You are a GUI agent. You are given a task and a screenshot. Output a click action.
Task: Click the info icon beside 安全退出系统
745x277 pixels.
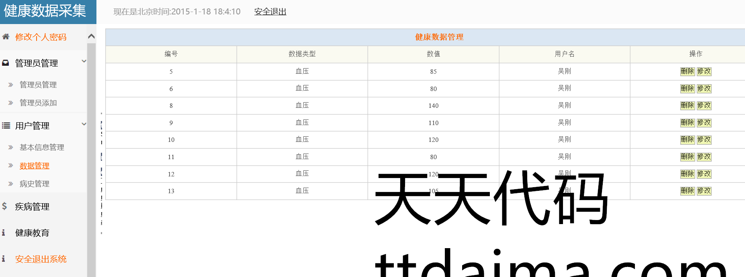(x=4, y=259)
